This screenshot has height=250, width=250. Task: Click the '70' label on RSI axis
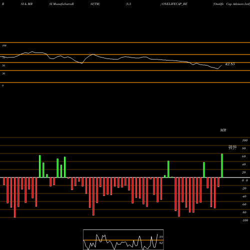[3, 57]
